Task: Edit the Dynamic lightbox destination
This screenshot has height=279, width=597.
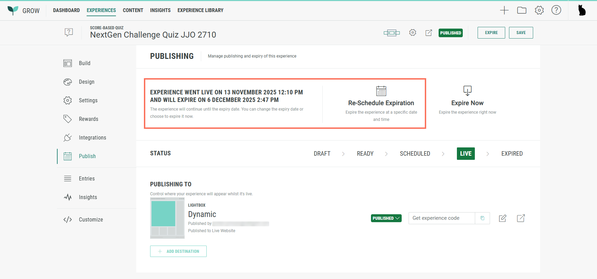Action: coord(502,218)
